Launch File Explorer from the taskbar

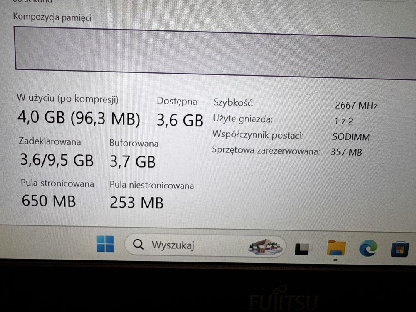tap(336, 248)
